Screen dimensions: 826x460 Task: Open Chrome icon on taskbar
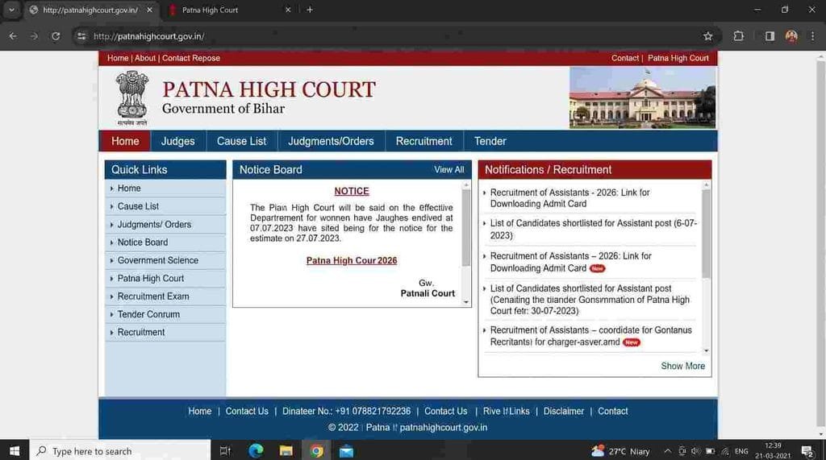tap(316, 451)
